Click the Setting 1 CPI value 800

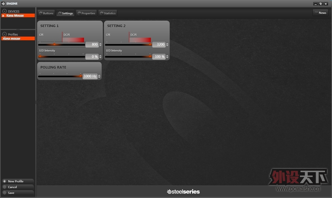pos(92,44)
